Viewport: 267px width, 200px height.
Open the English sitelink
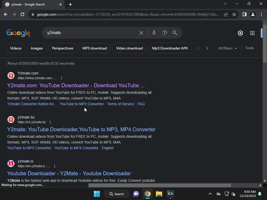[x=108, y=148]
